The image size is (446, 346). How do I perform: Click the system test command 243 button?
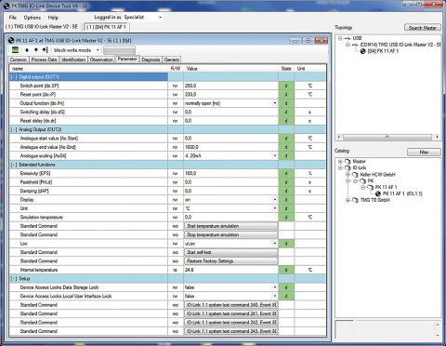pyautogui.click(x=231, y=331)
